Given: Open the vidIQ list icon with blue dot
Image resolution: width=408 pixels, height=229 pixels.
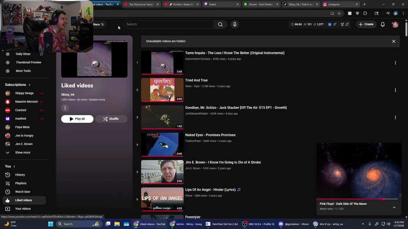Looking at the screenshot, I should point(335,24).
